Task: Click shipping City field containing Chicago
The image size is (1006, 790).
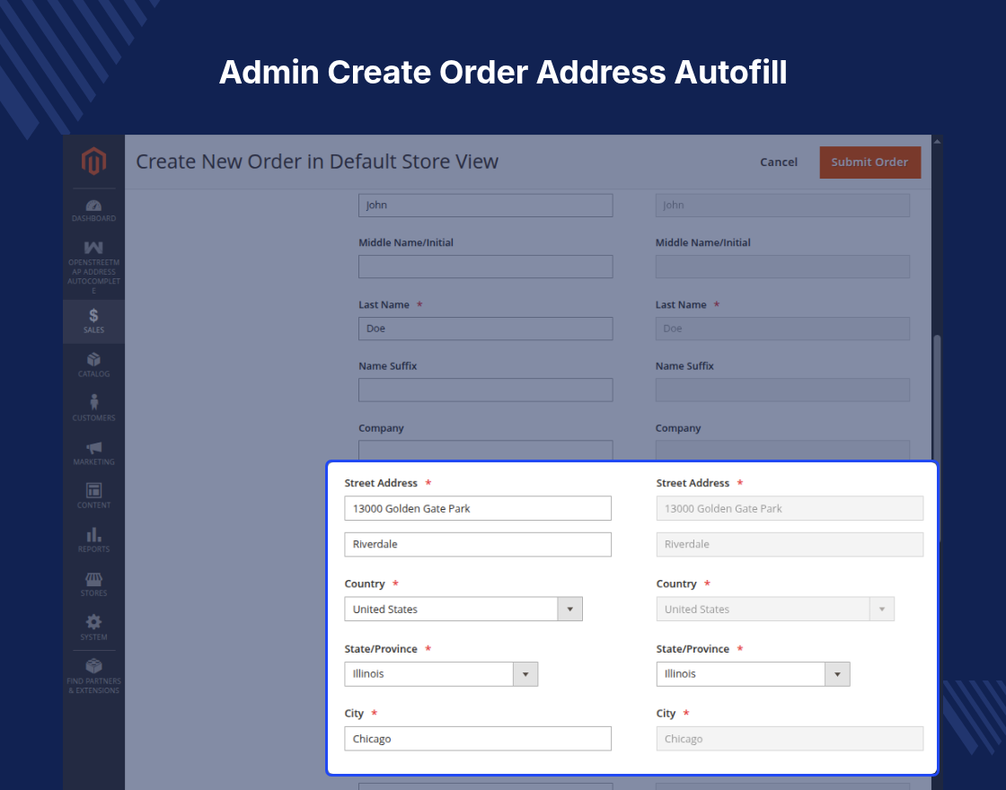Action: (790, 739)
